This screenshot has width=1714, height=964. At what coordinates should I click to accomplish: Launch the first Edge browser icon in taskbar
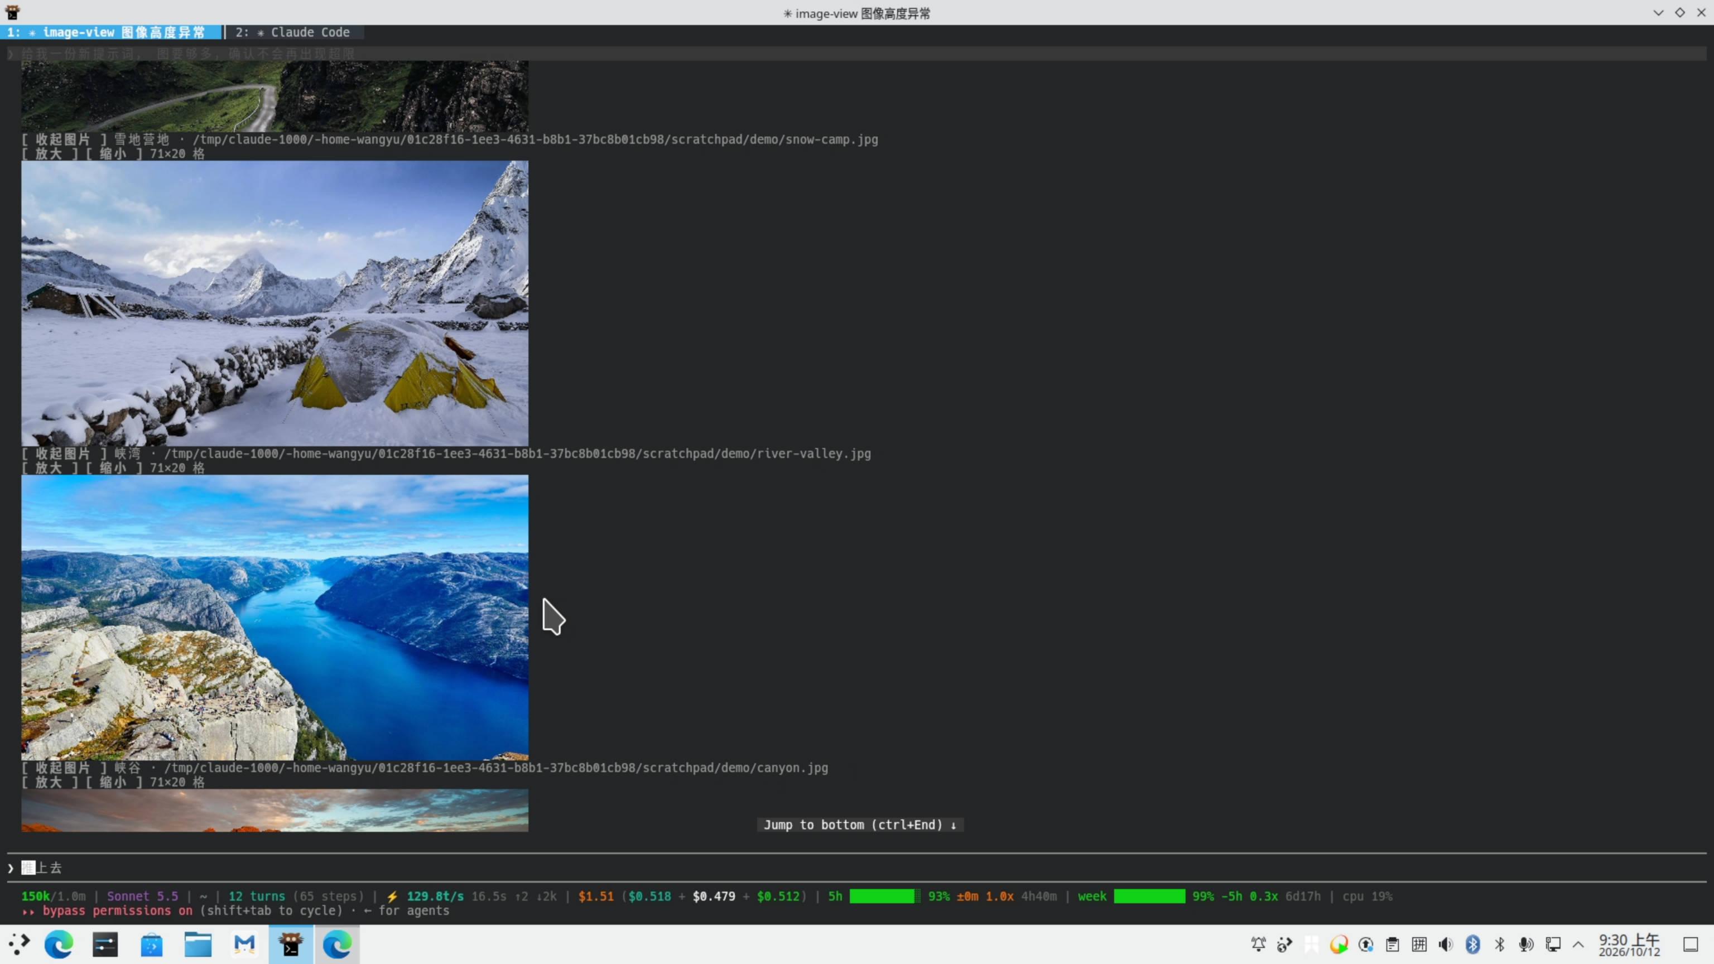point(59,944)
